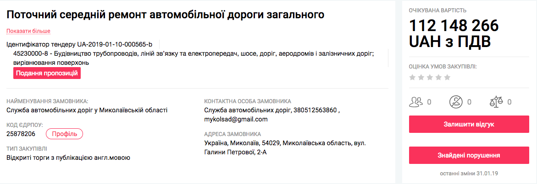Rate procurement conditions with the first star
The height and width of the screenshot is (184, 537).
click(x=412, y=78)
